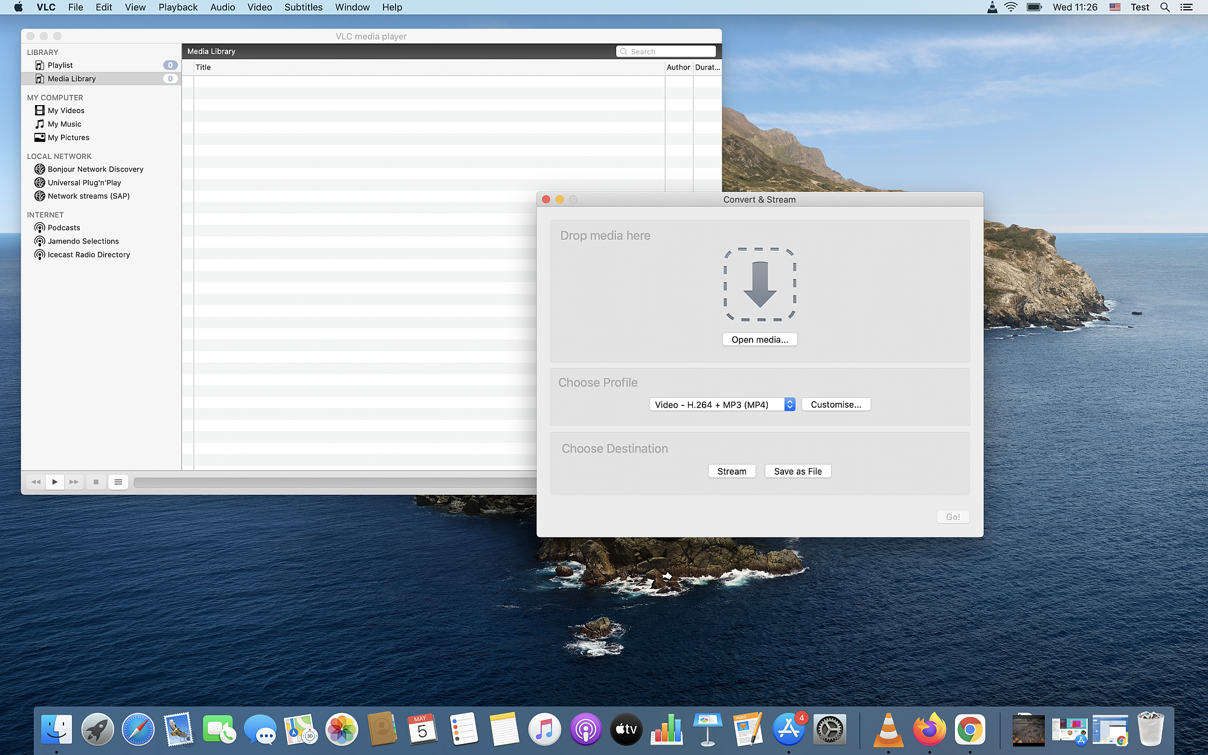Click the play button in VLC controls
Screen dimensions: 1208x755
click(x=55, y=482)
